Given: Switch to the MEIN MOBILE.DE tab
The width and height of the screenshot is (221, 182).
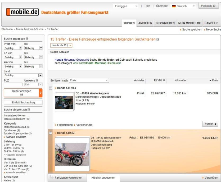Looking at the screenshot, I should pos(190,23).
